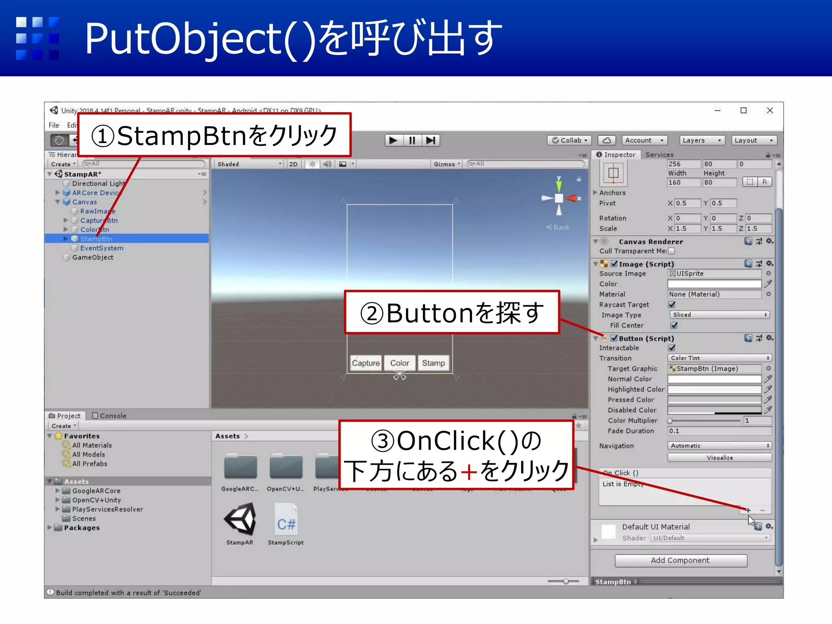This screenshot has width=832, height=624.
Task: Open Gizmos dropdown
Action: (446, 164)
